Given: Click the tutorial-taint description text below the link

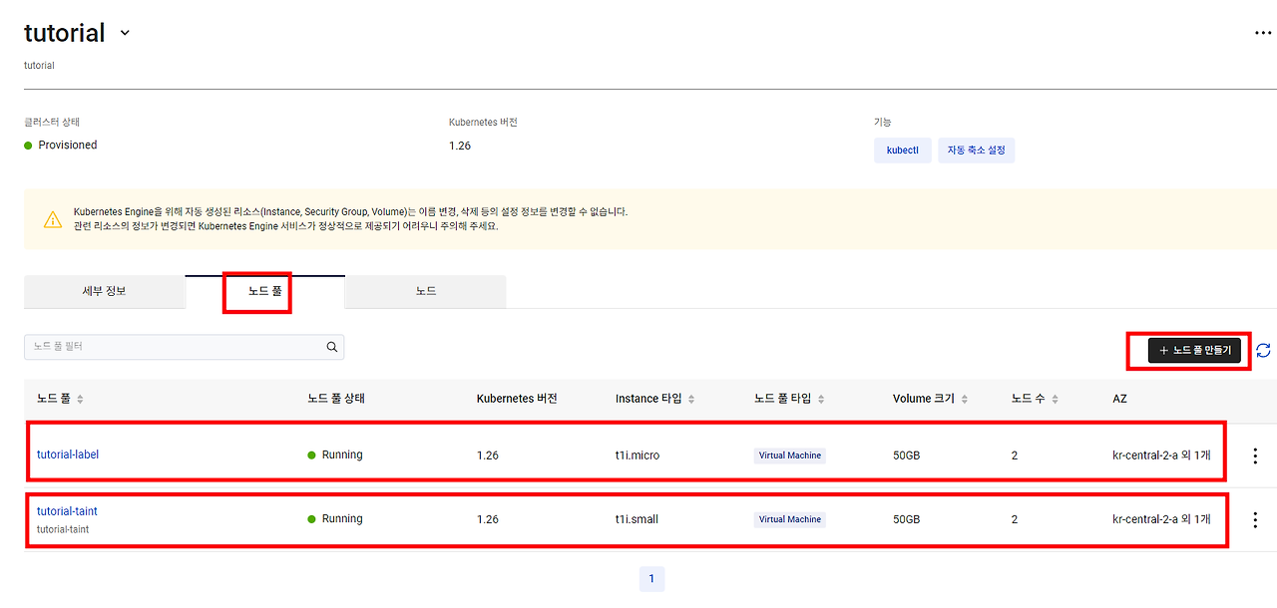Looking at the screenshot, I should pyautogui.click(x=63, y=529).
